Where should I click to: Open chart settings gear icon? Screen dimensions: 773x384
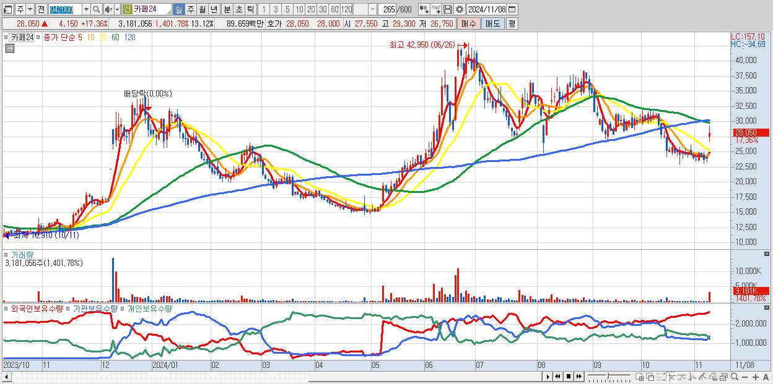[x=459, y=9]
